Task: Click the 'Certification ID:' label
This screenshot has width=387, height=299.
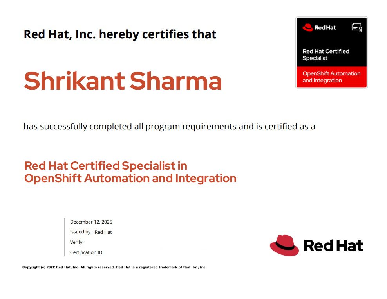Action: click(x=87, y=252)
